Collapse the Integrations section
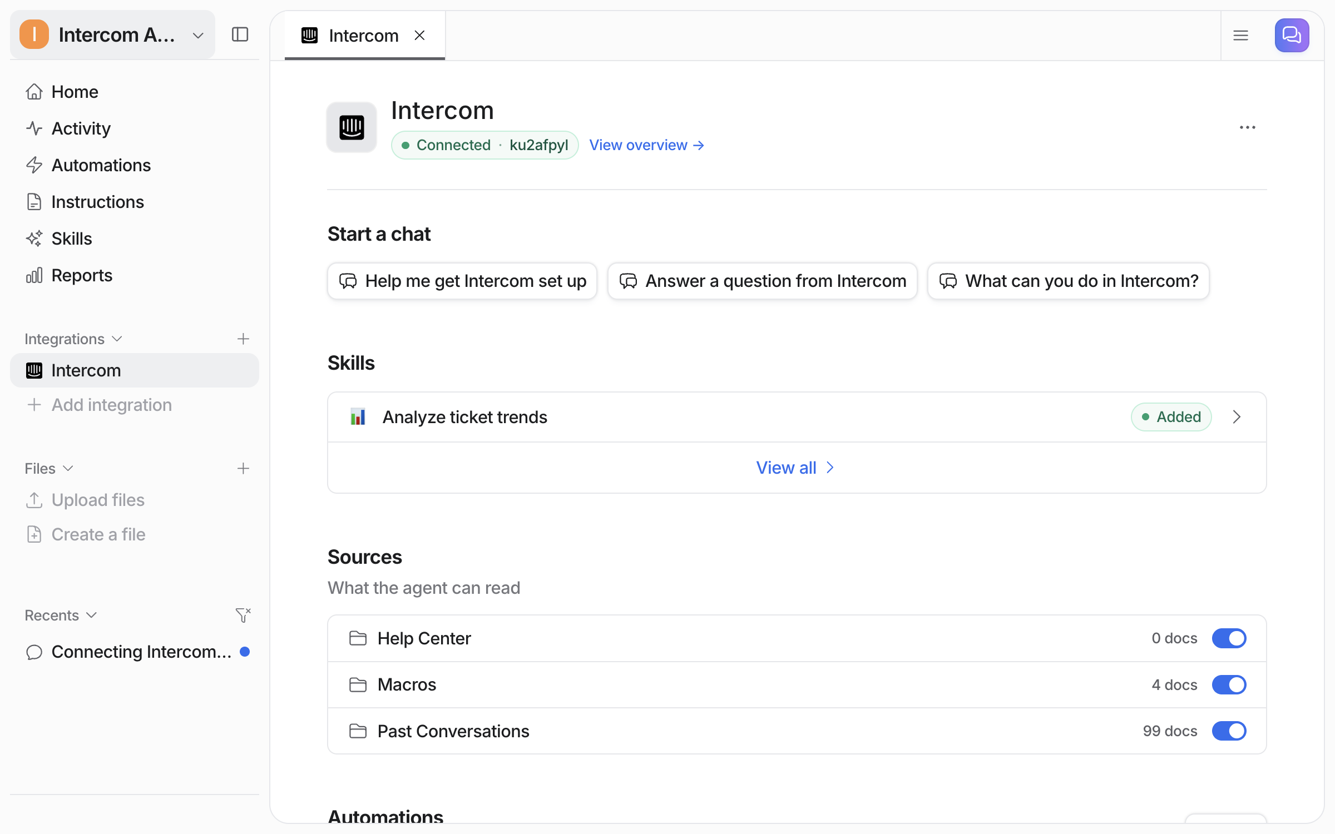The width and height of the screenshot is (1335, 834). (x=73, y=339)
